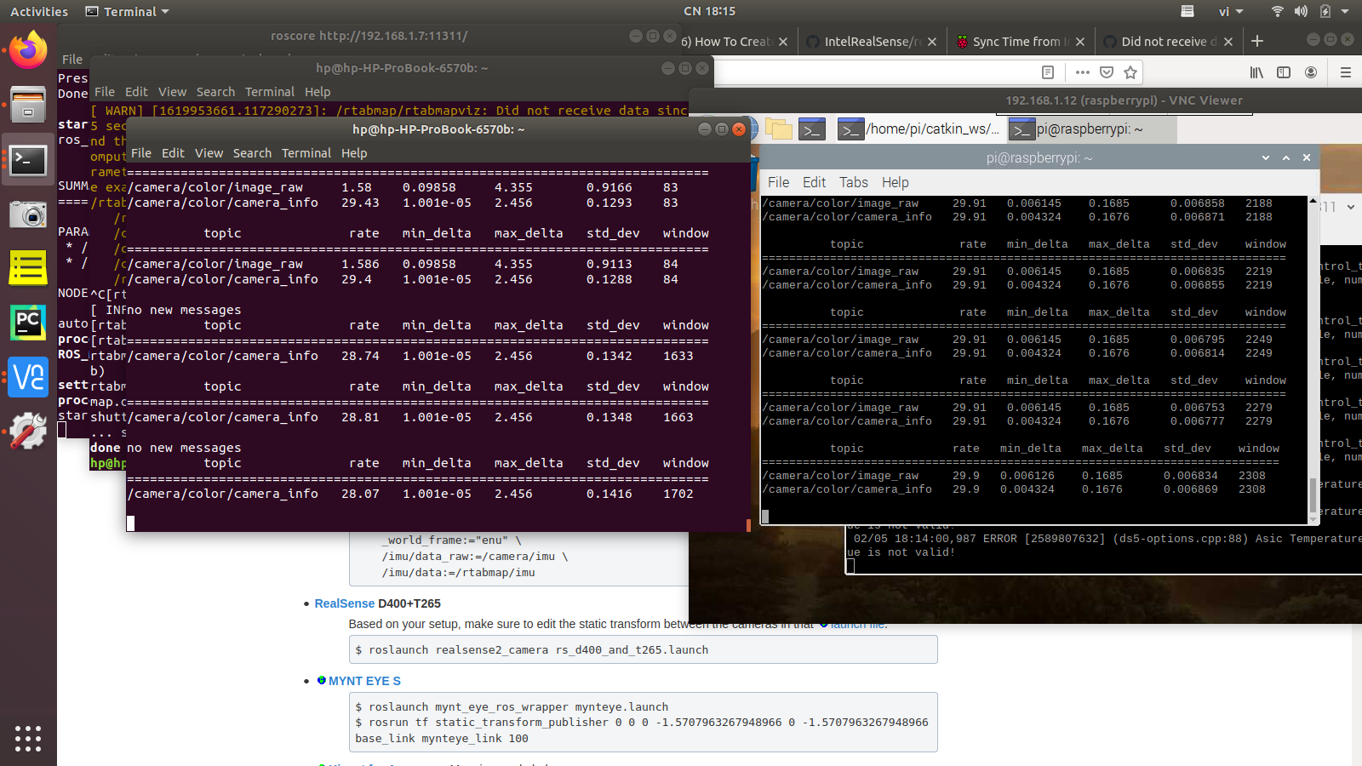Open the yellow notes app in dock
This screenshot has height=766, width=1362.
[28, 268]
